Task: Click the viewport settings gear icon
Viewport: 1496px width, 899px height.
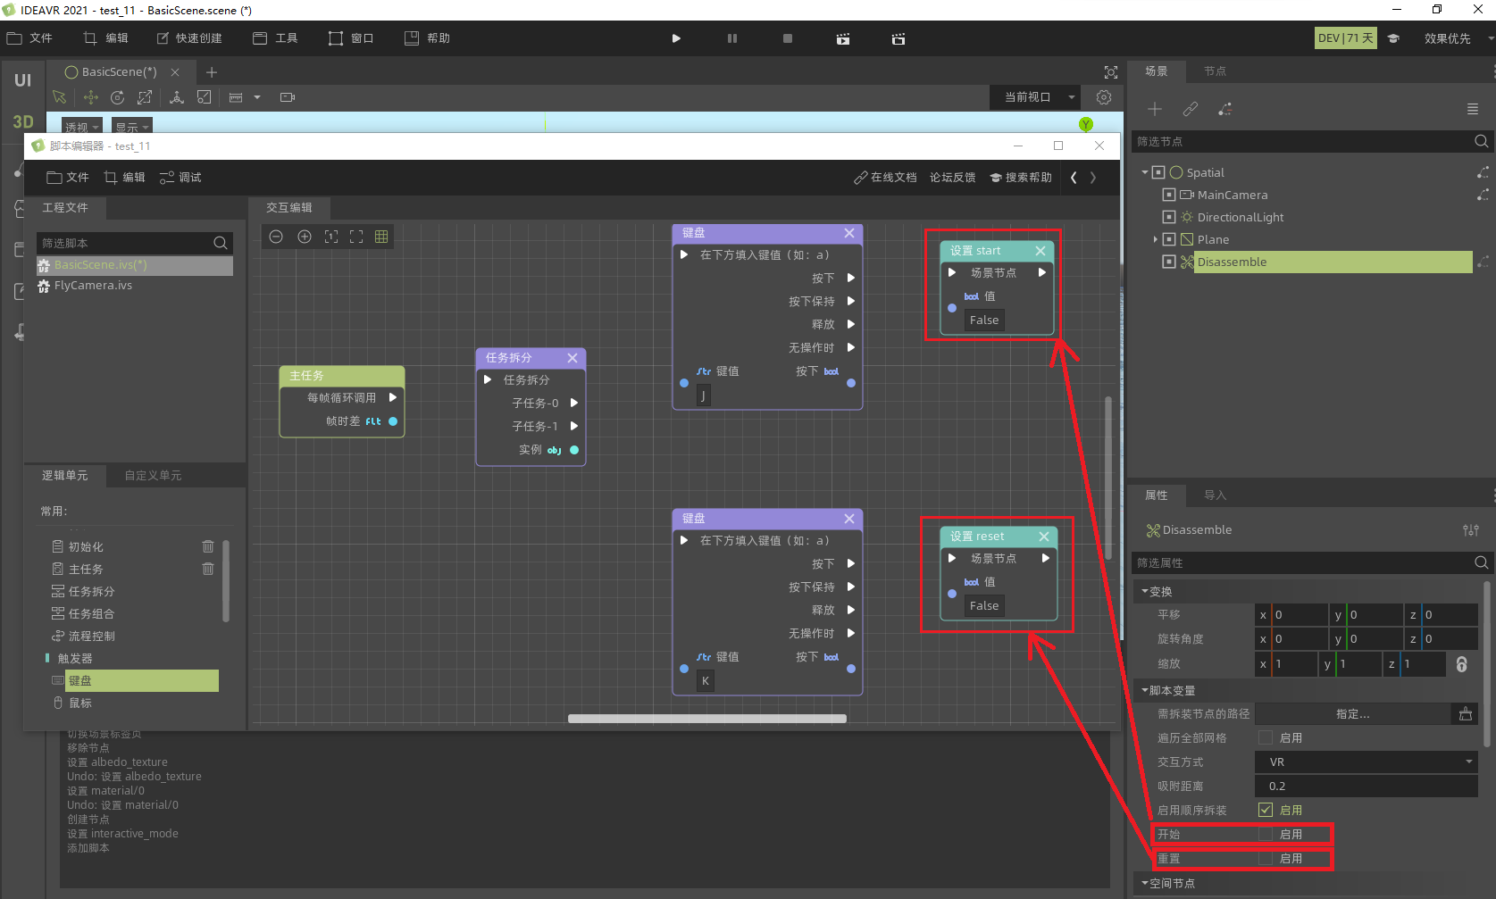Action: click(1104, 97)
